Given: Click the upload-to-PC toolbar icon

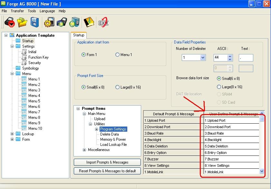Looking at the screenshot, I should tap(74, 22).
